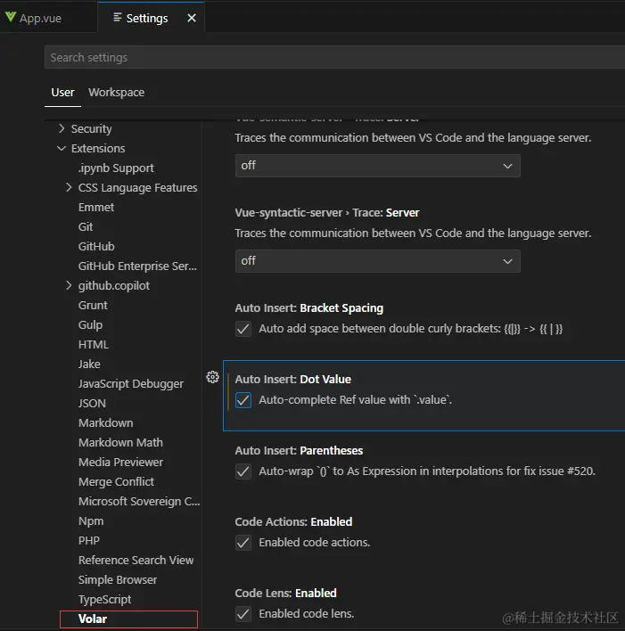Collapse the Extensions tree section

[62, 149]
